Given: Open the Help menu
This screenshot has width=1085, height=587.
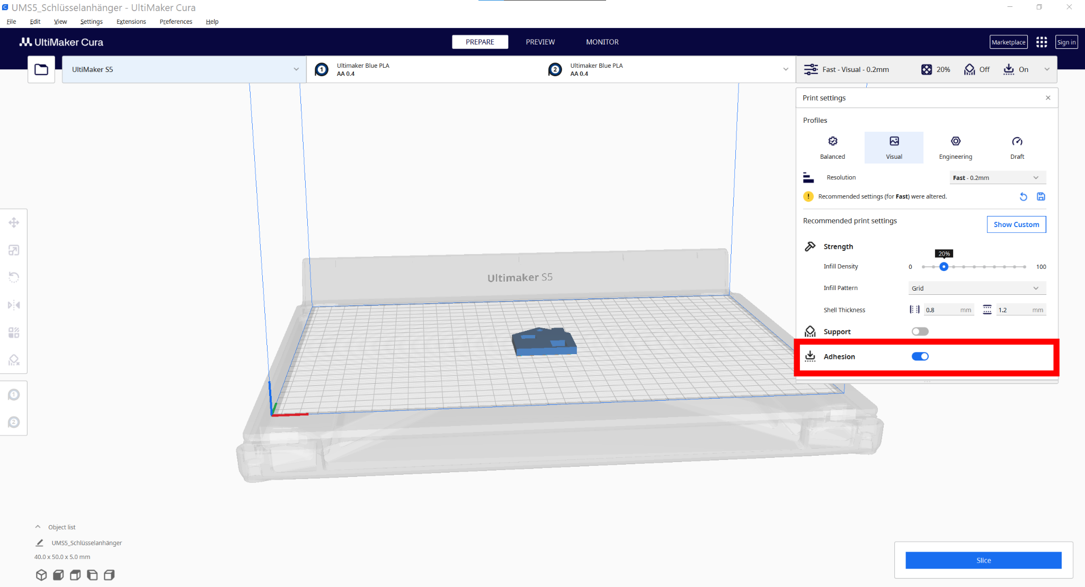Looking at the screenshot, I should click(212, 22).
